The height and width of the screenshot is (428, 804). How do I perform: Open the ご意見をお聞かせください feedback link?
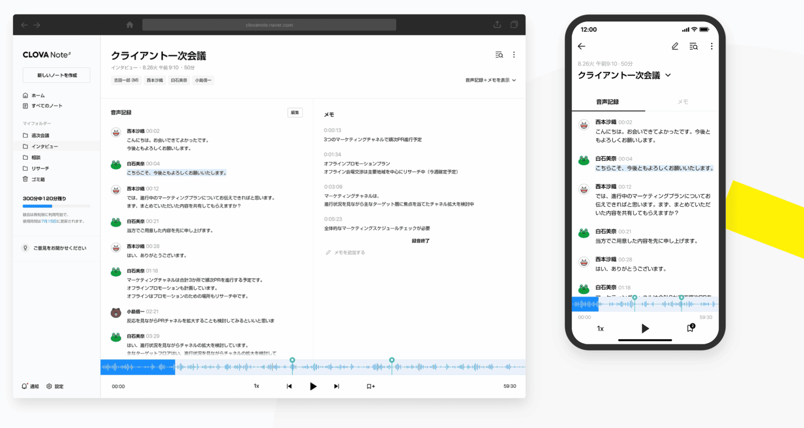55,248
